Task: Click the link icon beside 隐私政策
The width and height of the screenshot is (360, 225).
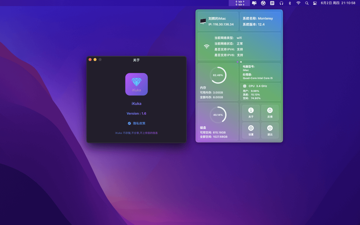Action: coord(129,123)
